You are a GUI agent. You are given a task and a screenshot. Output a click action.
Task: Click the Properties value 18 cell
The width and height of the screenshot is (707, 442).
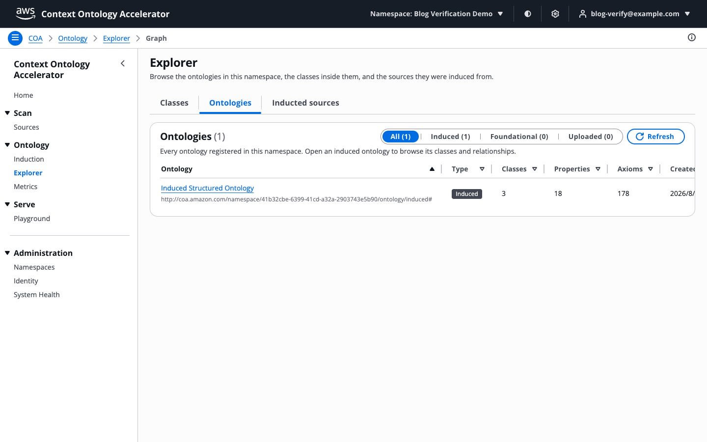558,193
